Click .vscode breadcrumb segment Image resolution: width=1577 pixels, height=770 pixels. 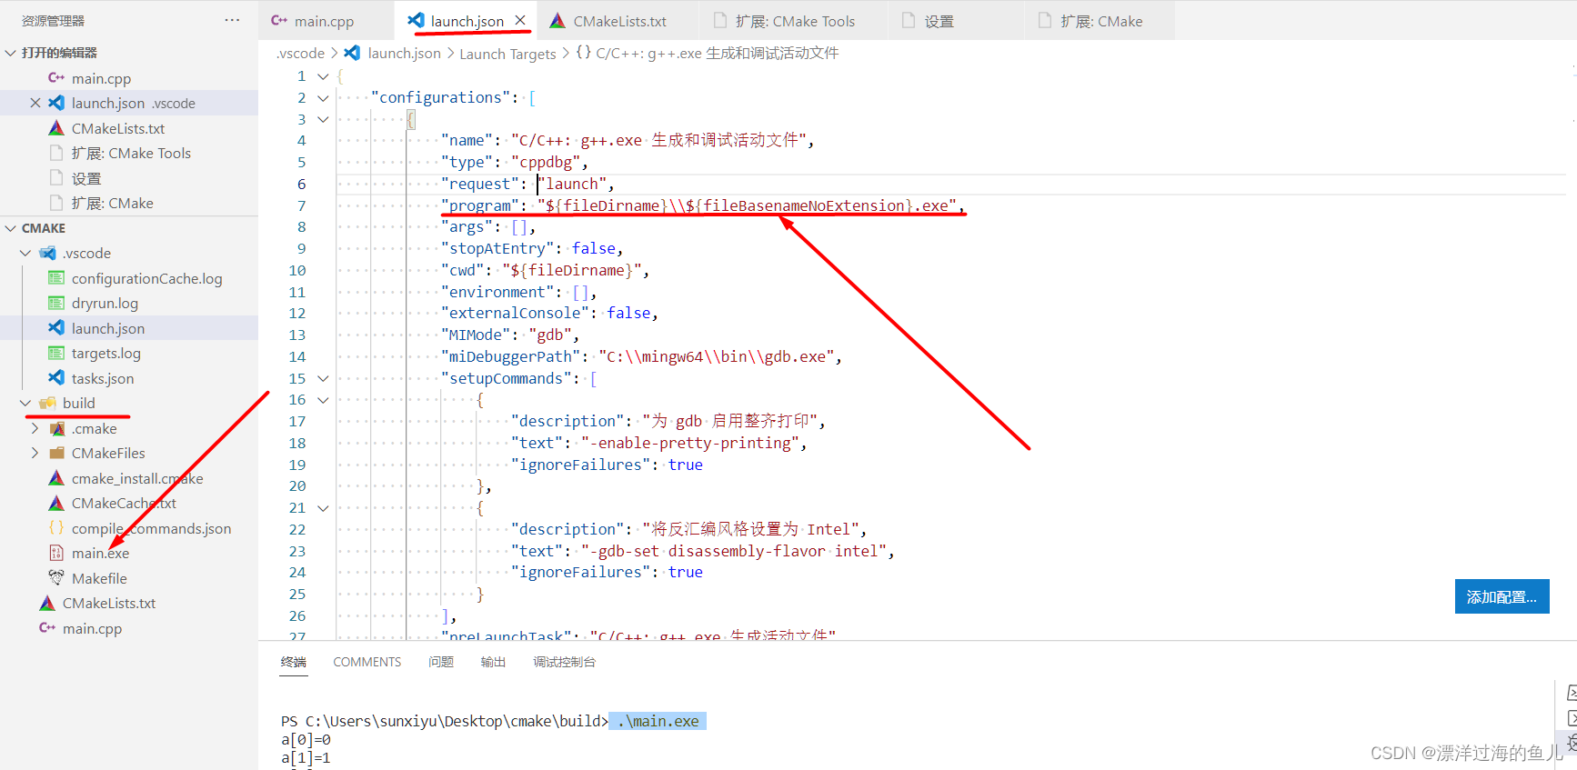[x=300, y=54]
